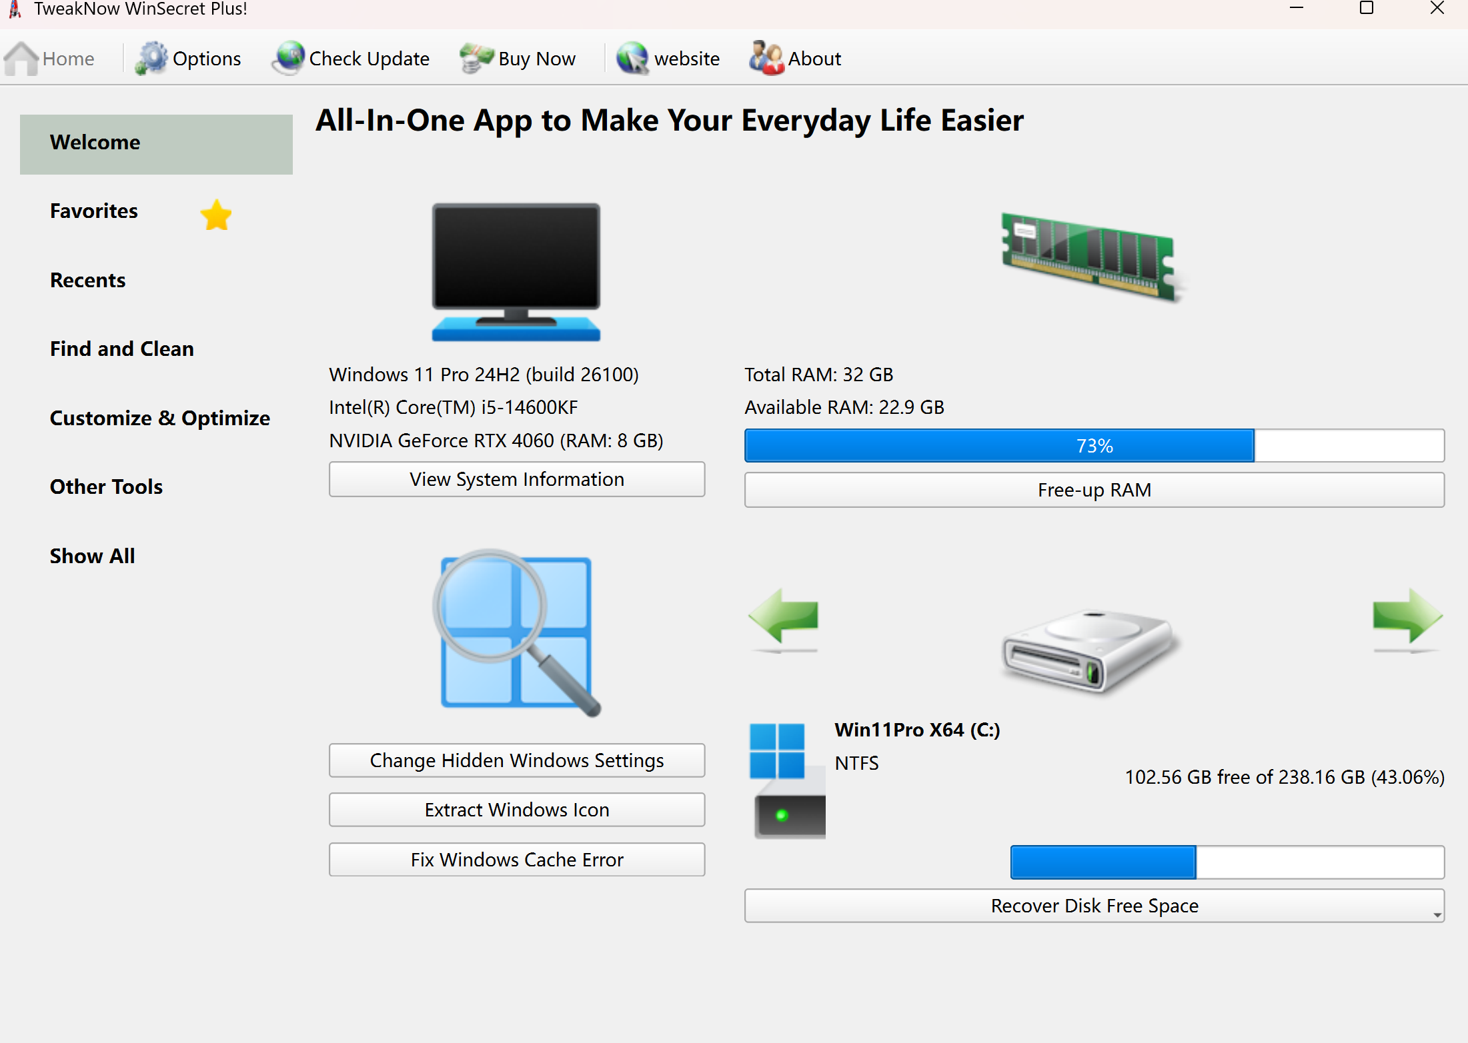1468x1043 pixels.
Task: Click the website globe cursor icon
Action: click(x=632, y=59)
